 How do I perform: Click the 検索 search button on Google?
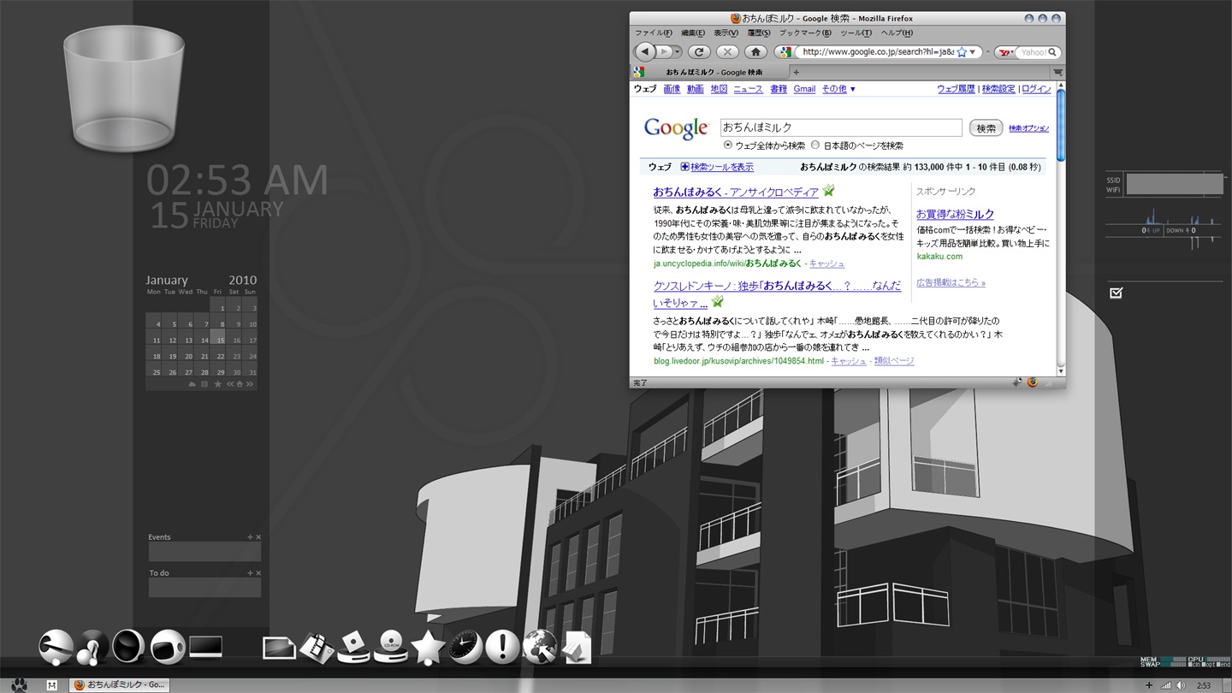click(x=986, y=128)
